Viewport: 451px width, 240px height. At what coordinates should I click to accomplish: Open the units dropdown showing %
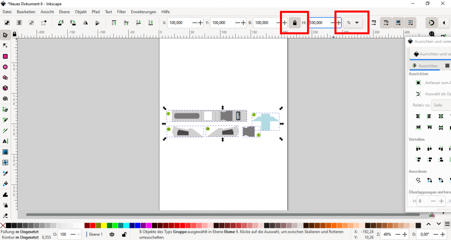(353, 23)
